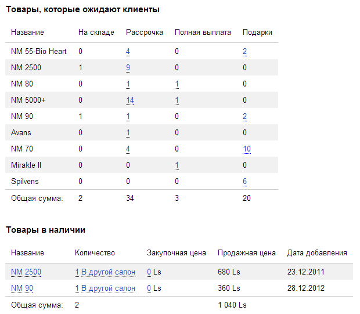Open installment count 1 for NM 80
Viewport: 360px width, 314px height.
128,84
